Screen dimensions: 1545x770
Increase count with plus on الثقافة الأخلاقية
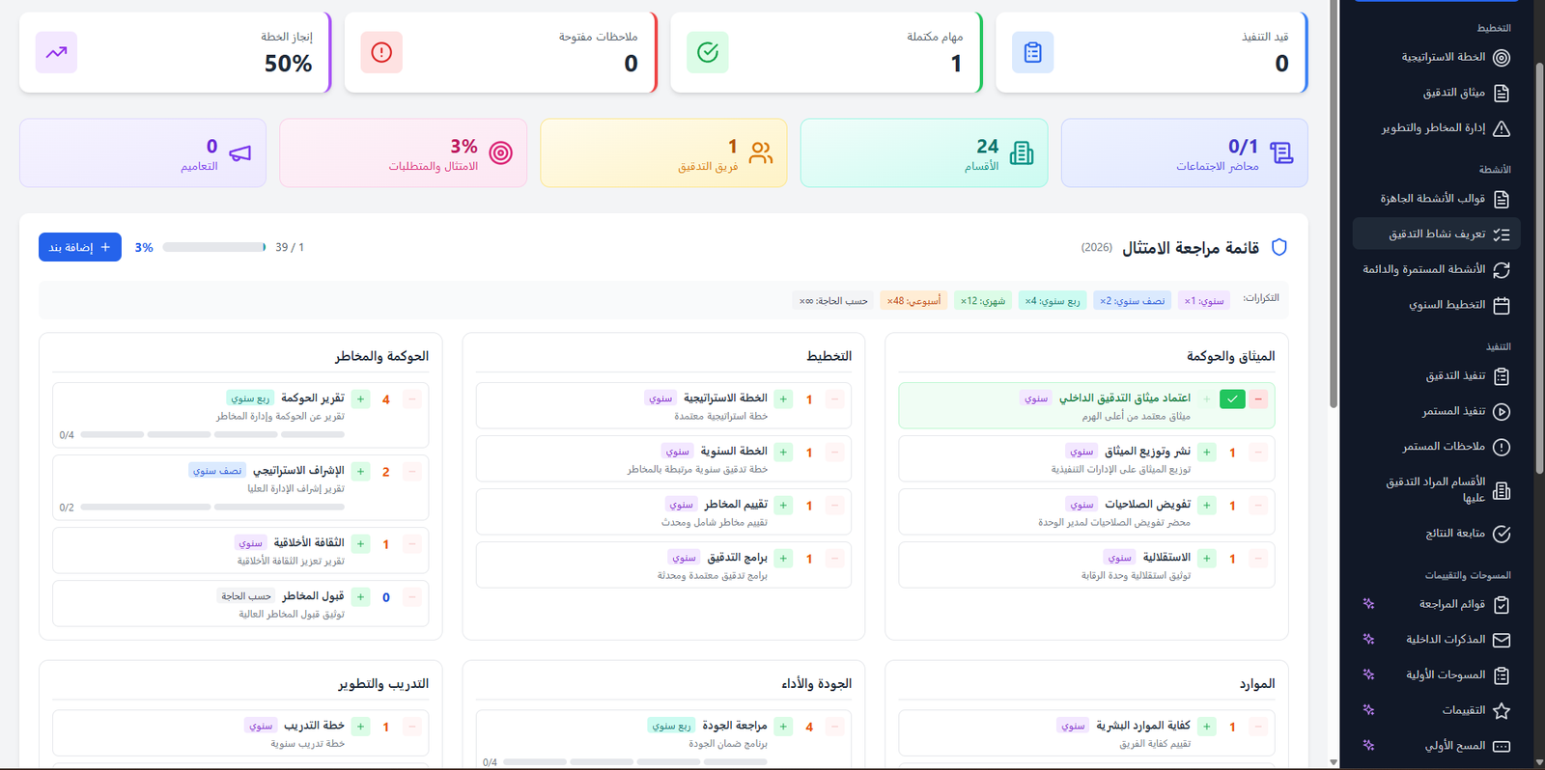click(360, 544)
